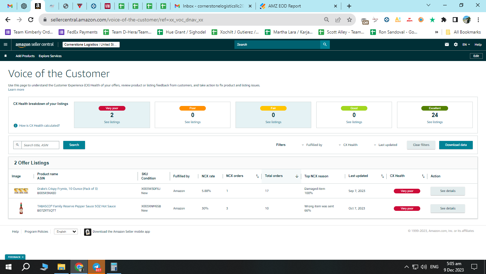Show hidden system tray icons

407,267
